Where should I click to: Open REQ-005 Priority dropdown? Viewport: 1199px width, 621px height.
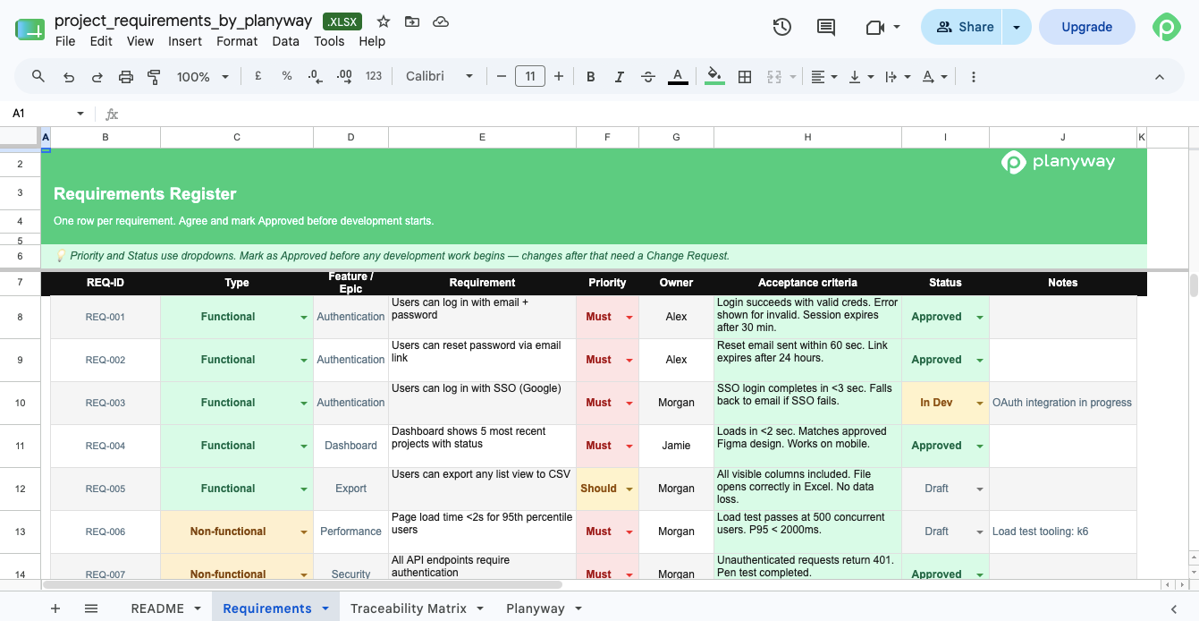[x=629, y=489]
